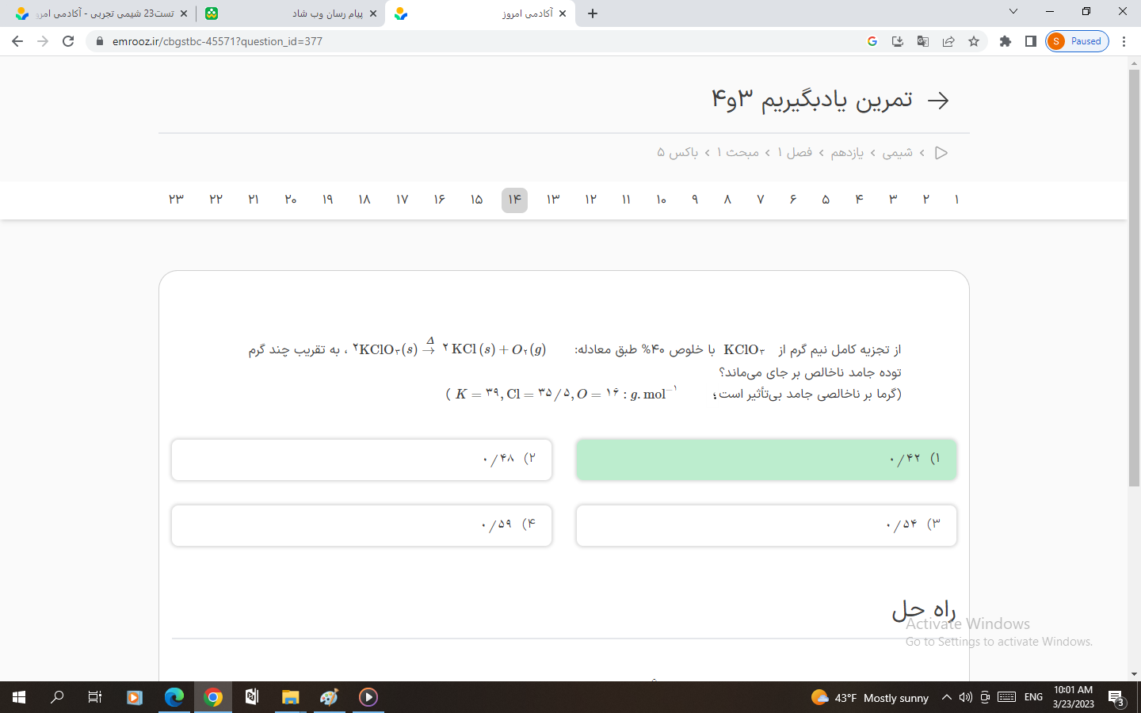Click the address bar URL field
This screenshot has height=713, width=1141.
point(475,41)
